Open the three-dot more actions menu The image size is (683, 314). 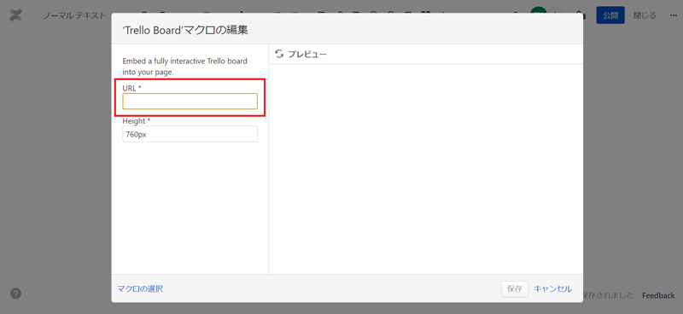pyautogui.click(x=674, y=15)
